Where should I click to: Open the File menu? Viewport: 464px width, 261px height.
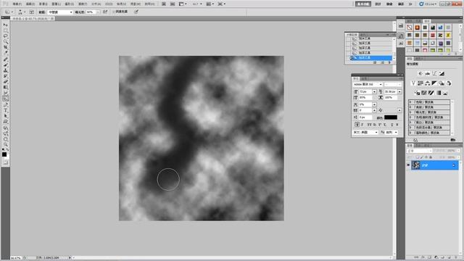tap(17, 4)
